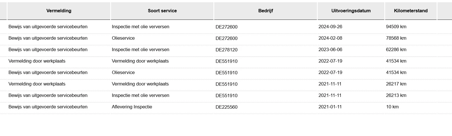452x136 pixels.
Task: Click the 78568 km mileage cell
Action: coord(396,38)
